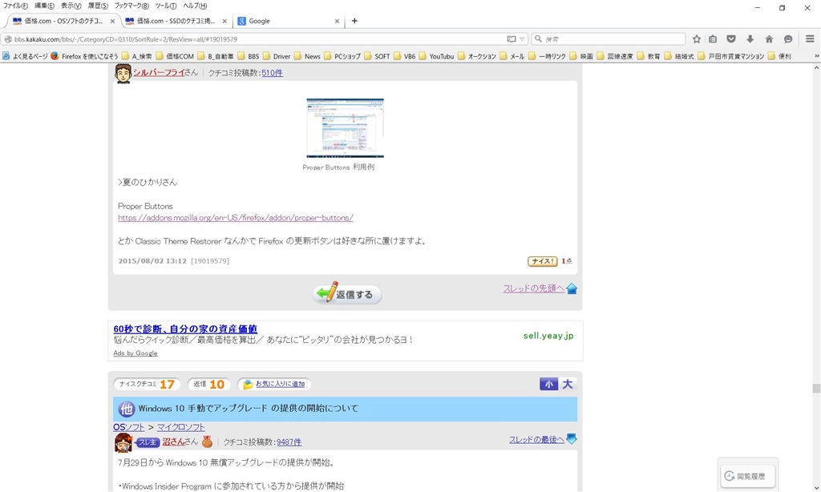Open the 編集 menu
This screenshot has height=492, width=821.
(x=44, y=6)
